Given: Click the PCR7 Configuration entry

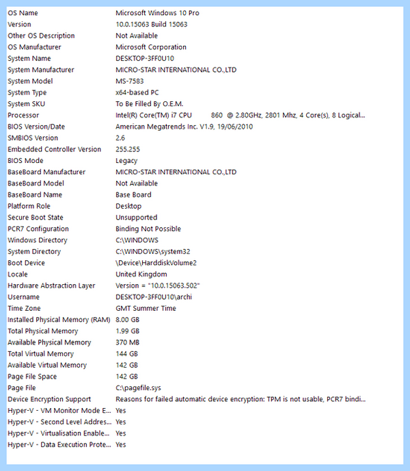Looking at the screenshot, I should pos(205,229).
